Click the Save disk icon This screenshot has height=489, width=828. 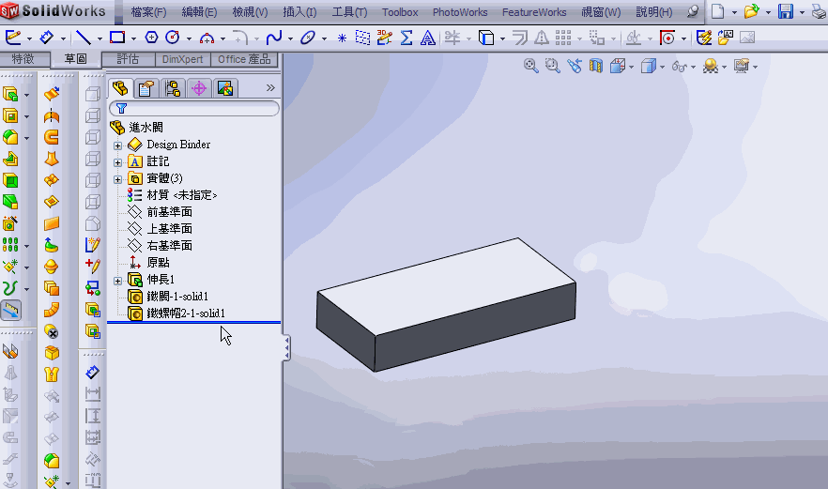pyautogui.click(x=786, y=11)
